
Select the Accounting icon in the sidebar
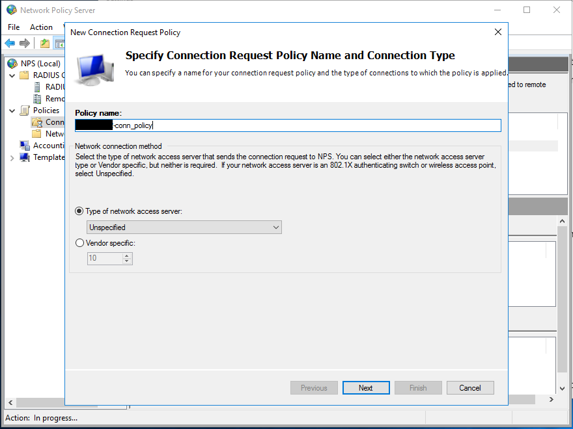click(25, 144)
